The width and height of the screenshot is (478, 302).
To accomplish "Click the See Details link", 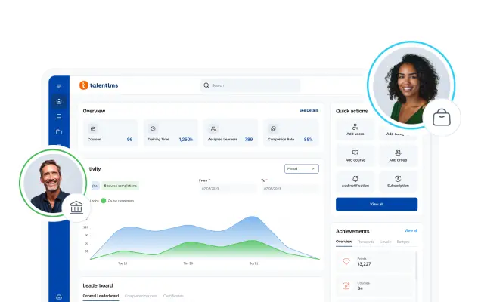I will (309, 110).
